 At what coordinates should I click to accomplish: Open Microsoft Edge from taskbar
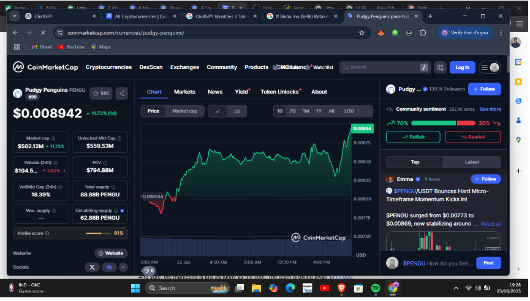click(x=290, y=288)
